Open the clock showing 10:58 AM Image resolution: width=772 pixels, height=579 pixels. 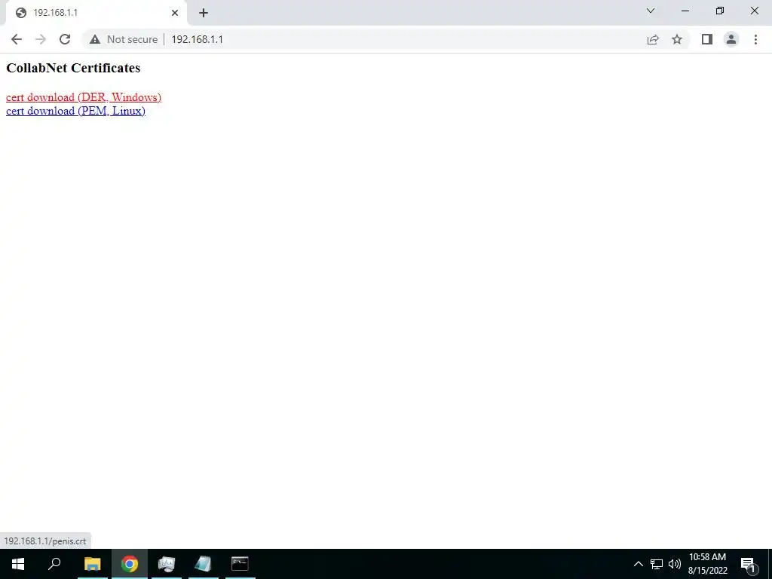(x=707, y=564)
